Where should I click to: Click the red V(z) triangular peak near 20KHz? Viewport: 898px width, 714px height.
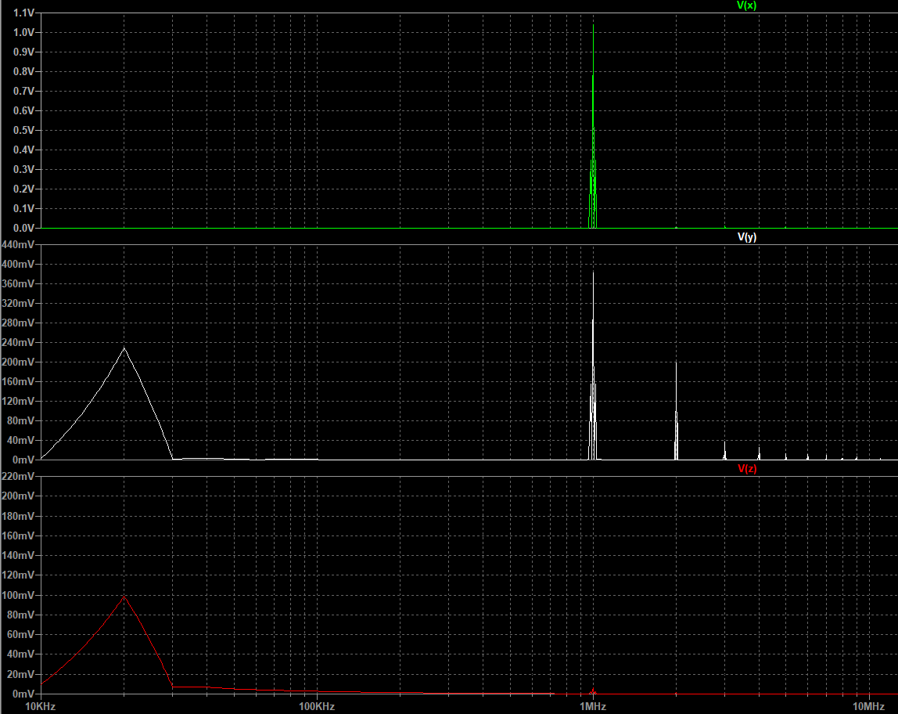(x=124, y=597)
